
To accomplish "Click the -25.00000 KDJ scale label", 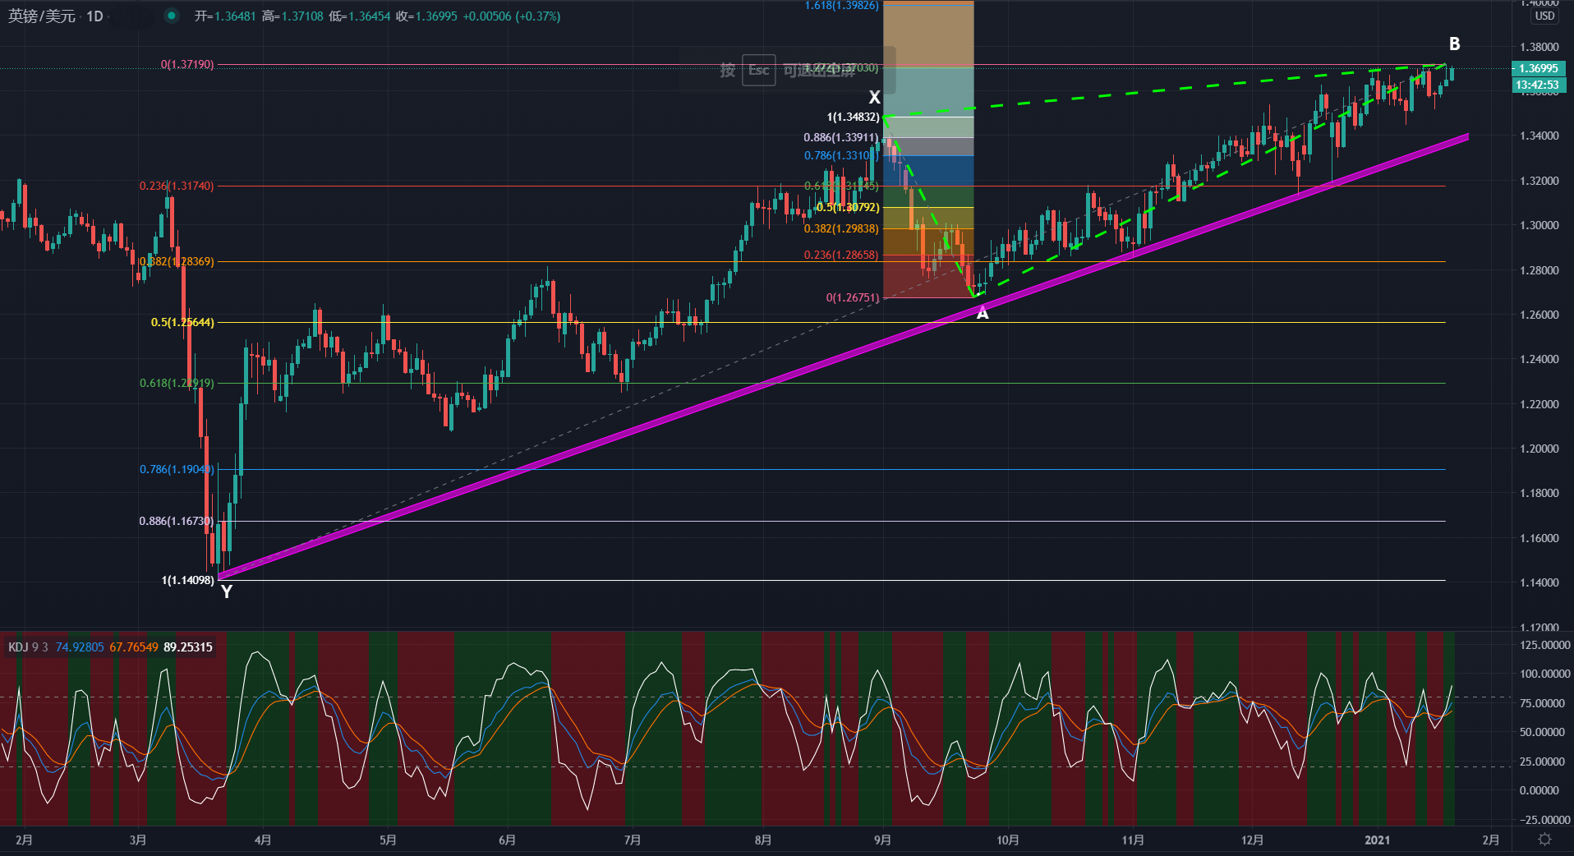I will (x=1544, y=820).
